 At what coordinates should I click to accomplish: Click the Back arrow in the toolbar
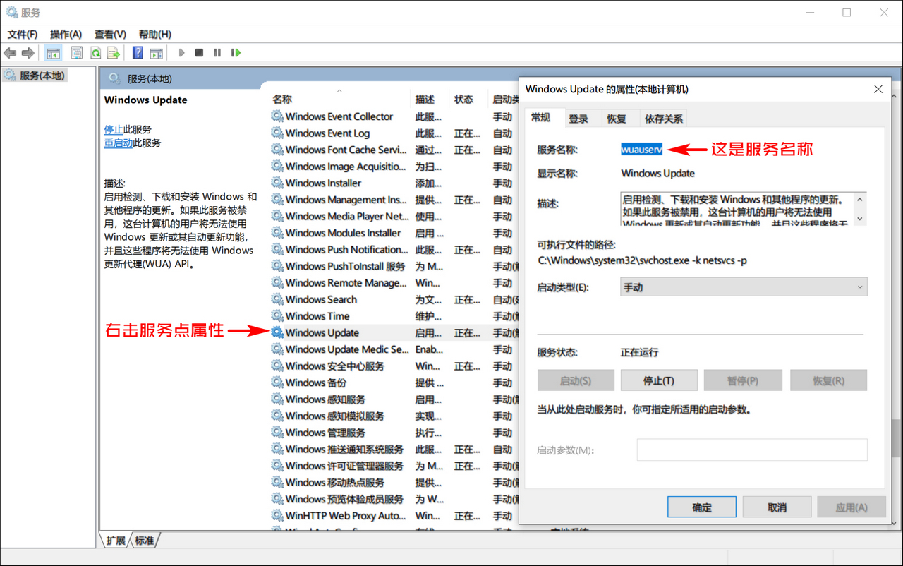click(x=10, y=53)
